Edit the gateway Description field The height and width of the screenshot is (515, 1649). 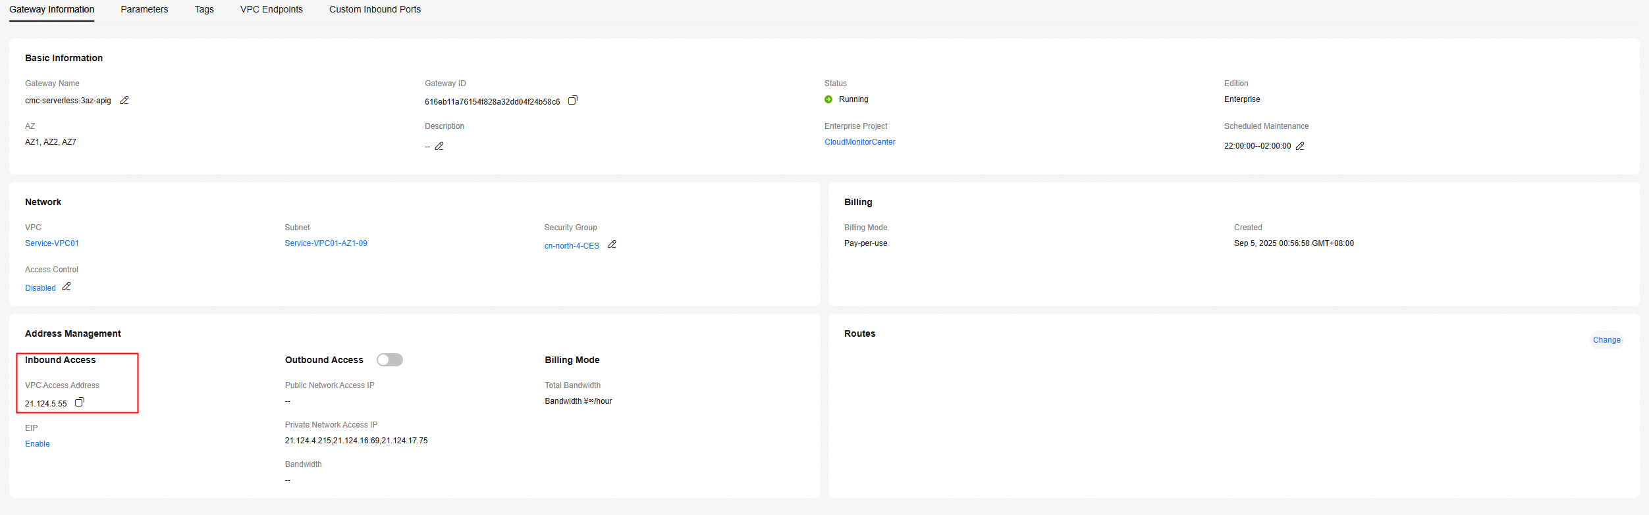click(x=439, y=146)
